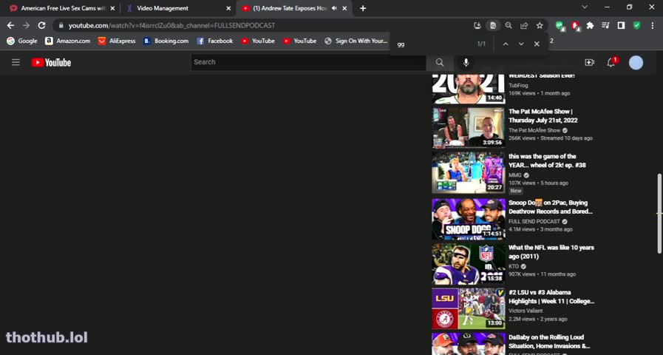
Task: Visit the TubFrog channel name
Action: point(518,86)
